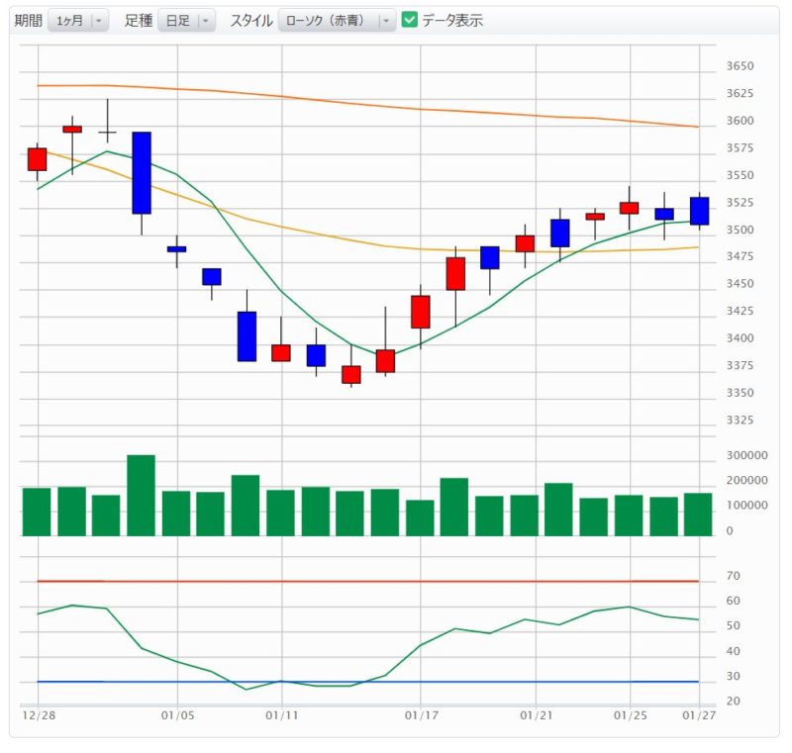Click the 01/17 date label on axis
The image size is (792, 753).
tap(421, 713)
